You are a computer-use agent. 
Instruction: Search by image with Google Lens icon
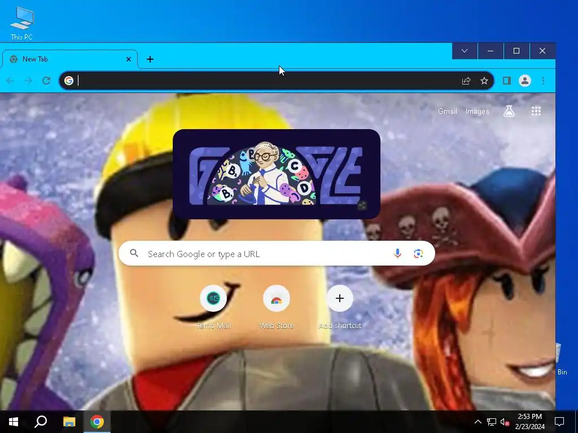(418, 253)
